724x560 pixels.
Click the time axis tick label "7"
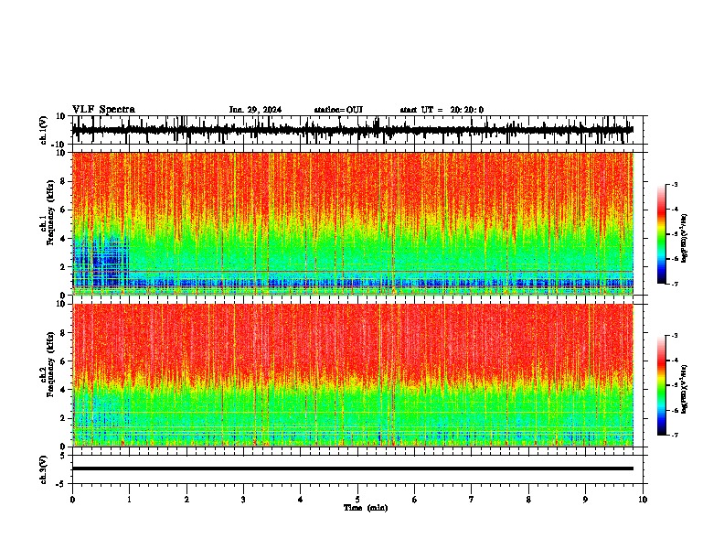(472, 500)
